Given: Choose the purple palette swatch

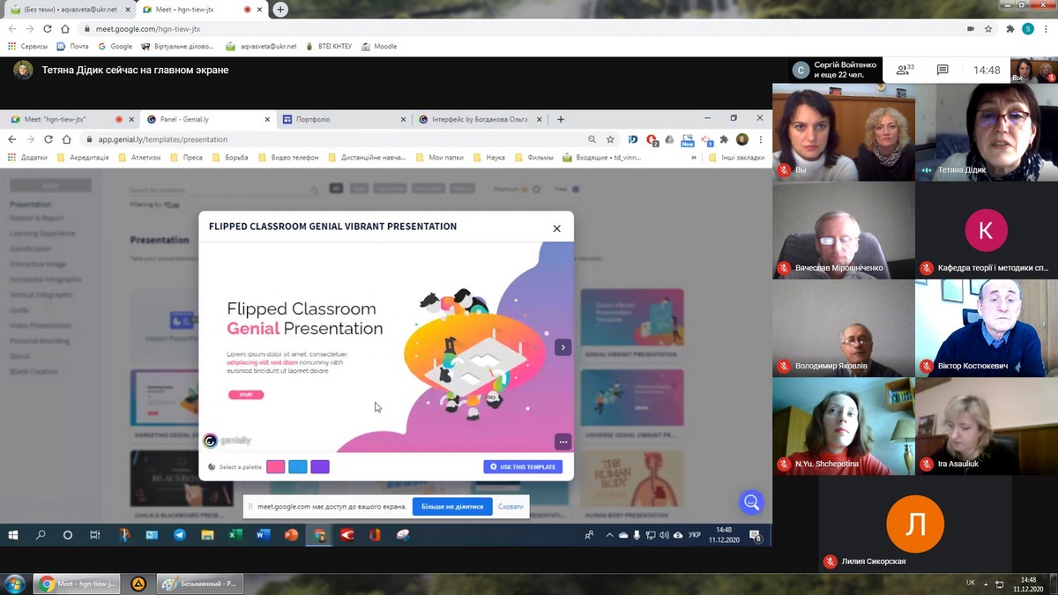Looking at the screenshot, I should point(320,466).
